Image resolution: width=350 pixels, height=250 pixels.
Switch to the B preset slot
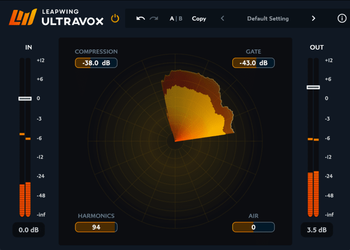180,18
